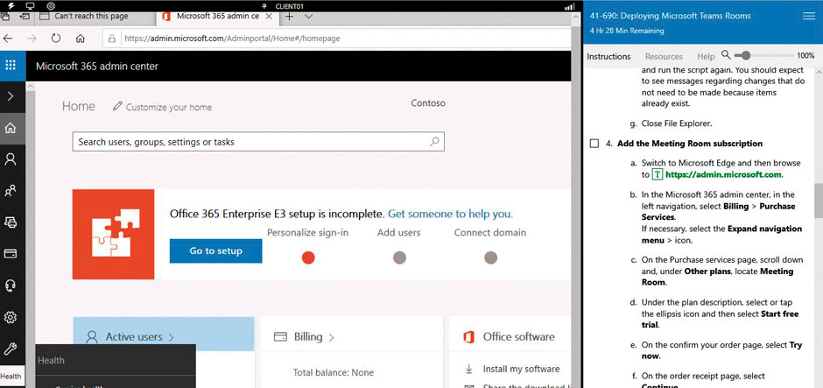Click the Billing card icon in sidebar

pyautogui.click(x=11, y=254)
